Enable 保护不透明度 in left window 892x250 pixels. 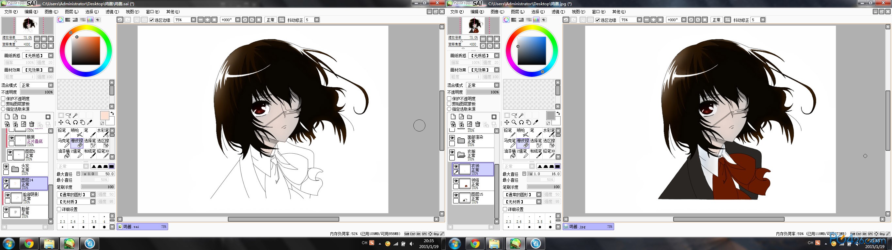coord(3,98)
